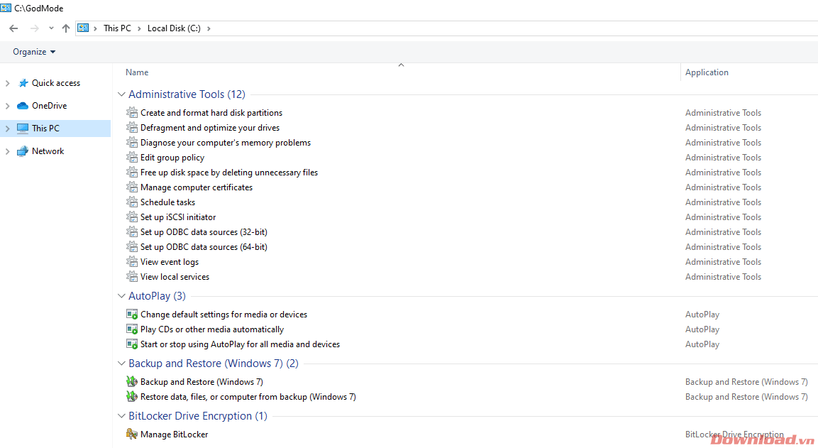The height and width of the screenshot is (448, 818).
Task: Click Local Disk (C:) in address bar
Action: [x=174, y=28]
